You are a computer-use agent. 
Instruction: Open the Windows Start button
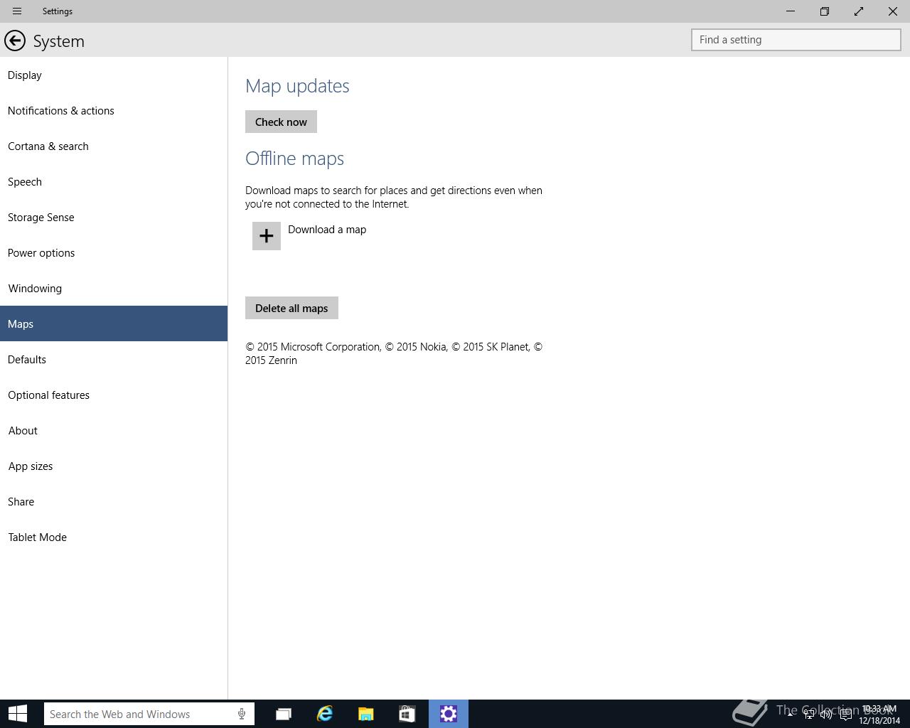pyautogui.click(x=18, y=714)
